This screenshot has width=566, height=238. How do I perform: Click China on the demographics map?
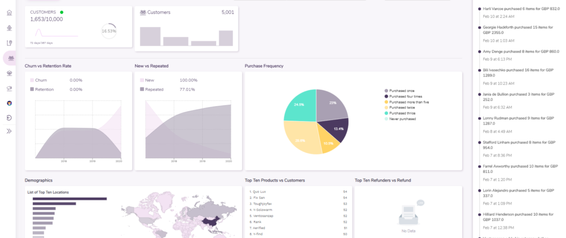click(x=211, y=222)
